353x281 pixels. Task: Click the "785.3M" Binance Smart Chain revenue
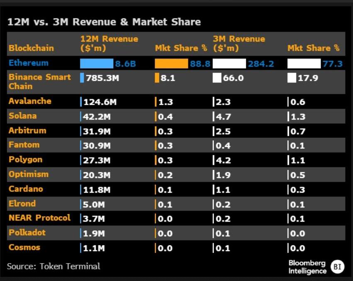pyautogui.click(x=102, y=78)
